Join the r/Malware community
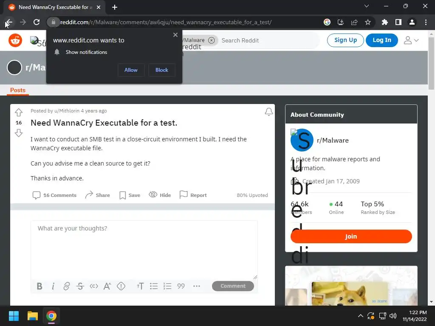This screenshot has height=326, width=435. tap(351, 236)
